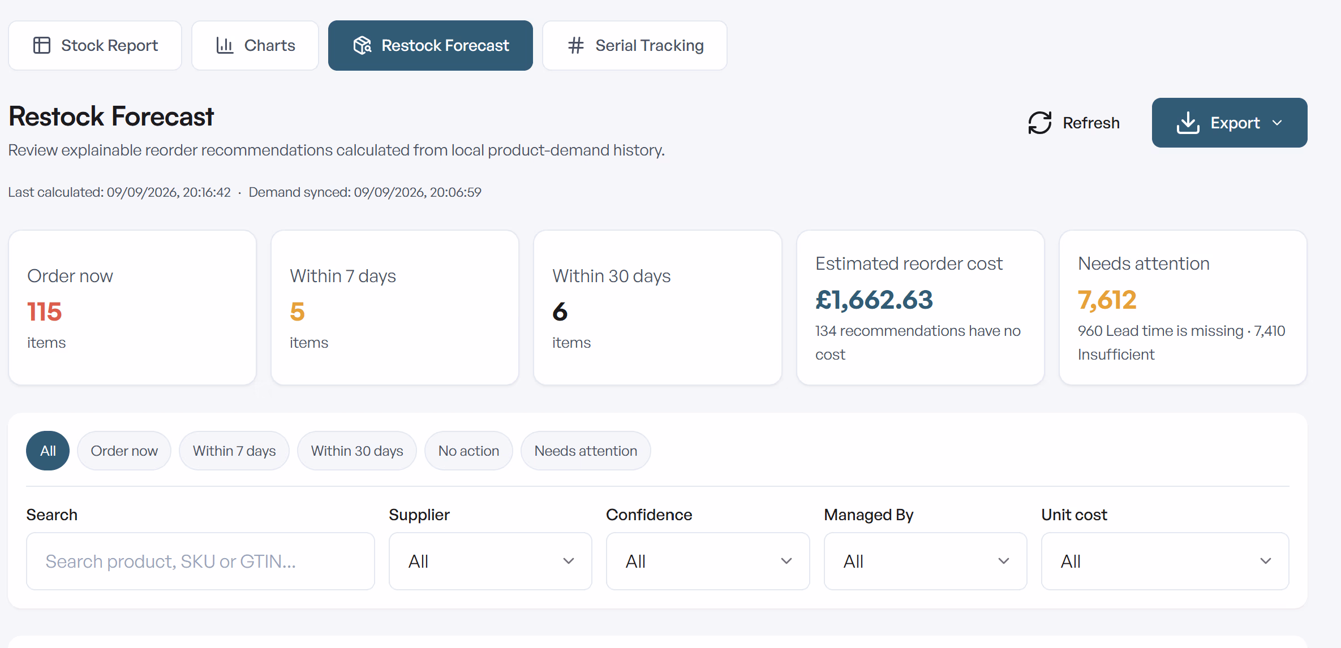Expand the Confidence dropdown
The image size is (1341, 648).
click(708, 561)
